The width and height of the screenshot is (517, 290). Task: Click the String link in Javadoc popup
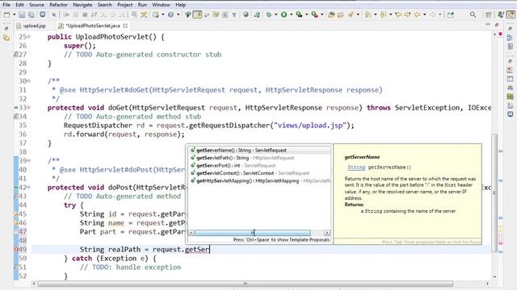[x=356, y=168]
